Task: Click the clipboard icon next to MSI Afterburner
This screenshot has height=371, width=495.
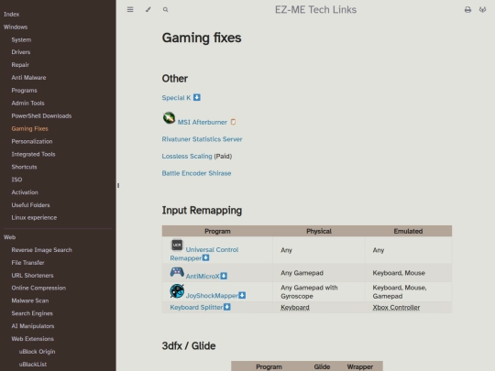Action: pyautogui.click(x=233, y=122)
